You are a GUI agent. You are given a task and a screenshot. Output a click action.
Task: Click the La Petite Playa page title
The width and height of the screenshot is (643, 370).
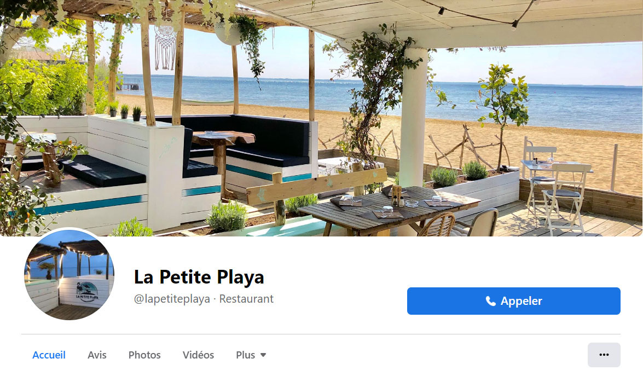199,277
